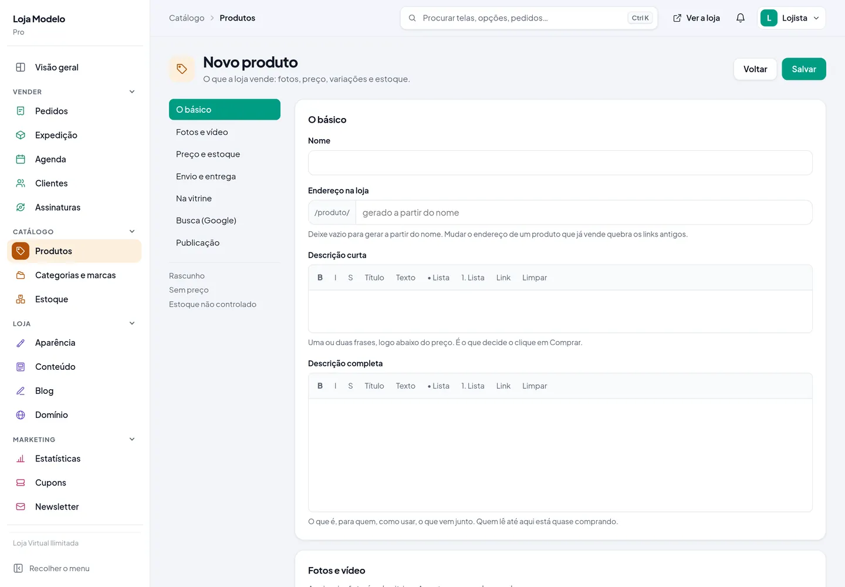845x587 pixels.
Task: Go to Preço e estoque section
Action: (x=225, y=154)
